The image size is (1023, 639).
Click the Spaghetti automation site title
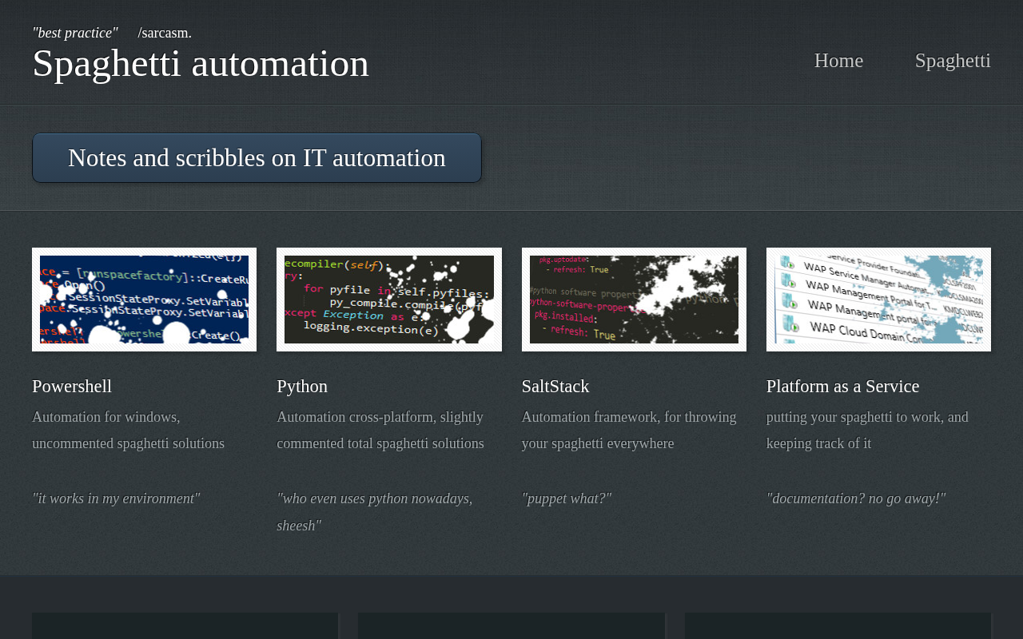pyautogui.click(x=201, y=63)
